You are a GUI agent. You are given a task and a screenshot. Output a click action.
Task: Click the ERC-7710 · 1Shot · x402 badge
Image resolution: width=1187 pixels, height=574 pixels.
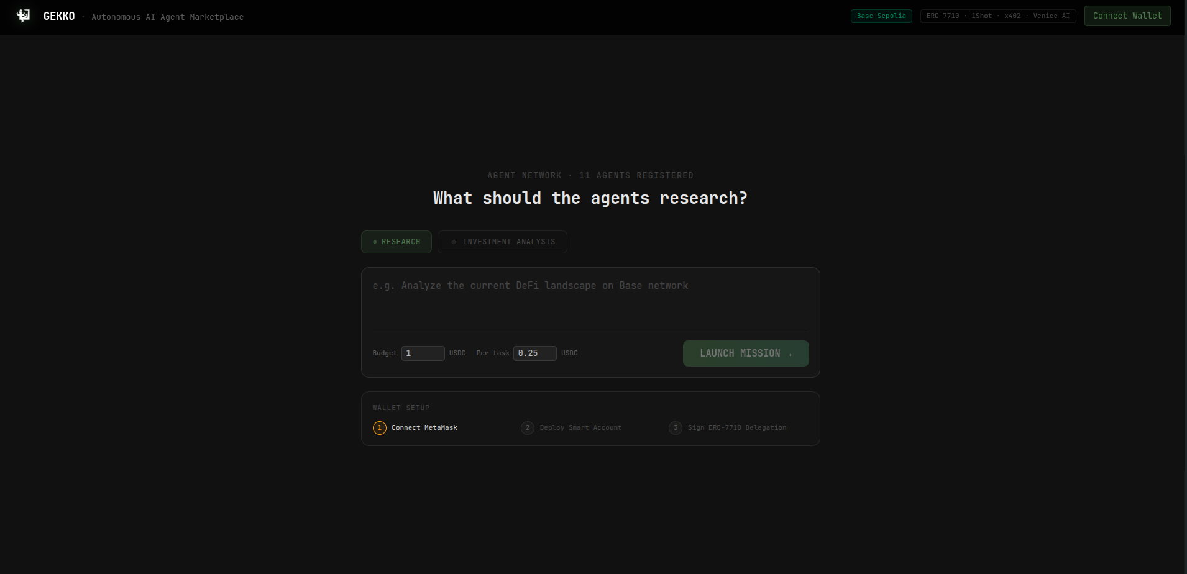click(x=998, y=16)
